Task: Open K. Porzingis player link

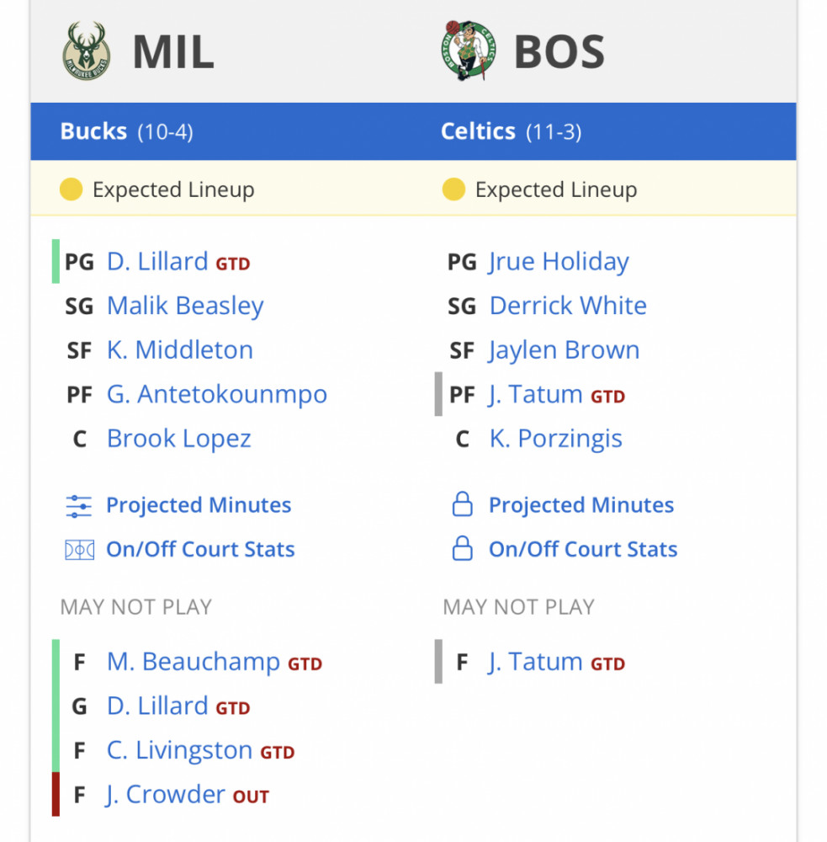Action: (x=555, y=439)
